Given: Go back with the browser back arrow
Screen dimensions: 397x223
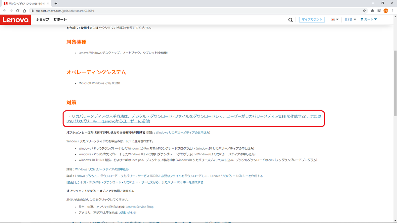Looking at the screenshot, I should (x=4, y=11).
